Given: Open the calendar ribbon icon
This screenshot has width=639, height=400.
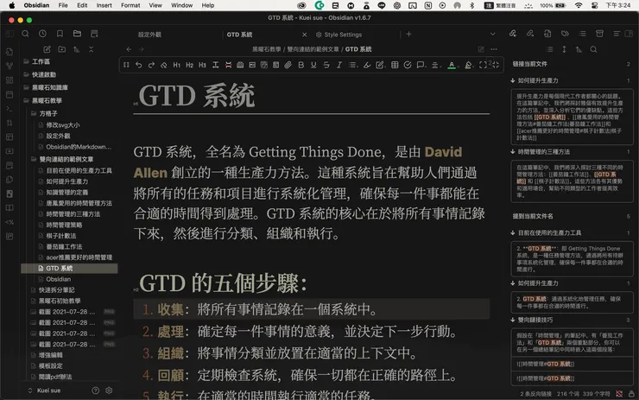Looking at the screenshot, I should coord(9,94).
